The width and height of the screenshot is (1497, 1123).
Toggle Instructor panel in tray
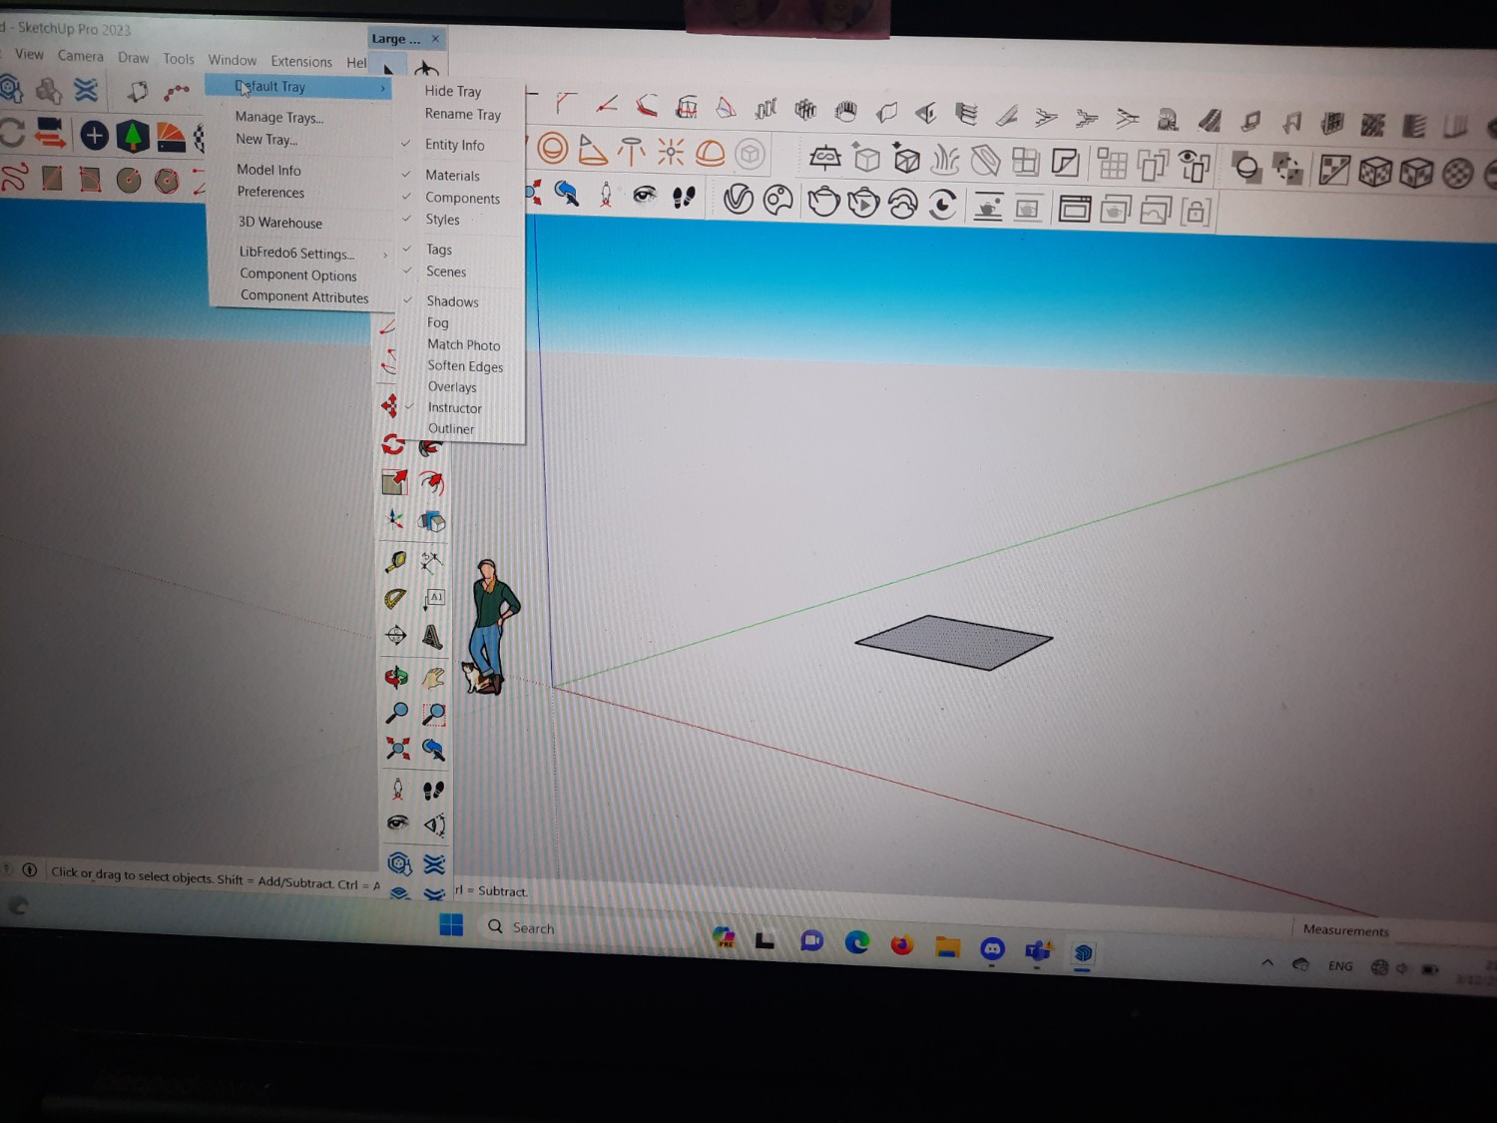(455, 408)
